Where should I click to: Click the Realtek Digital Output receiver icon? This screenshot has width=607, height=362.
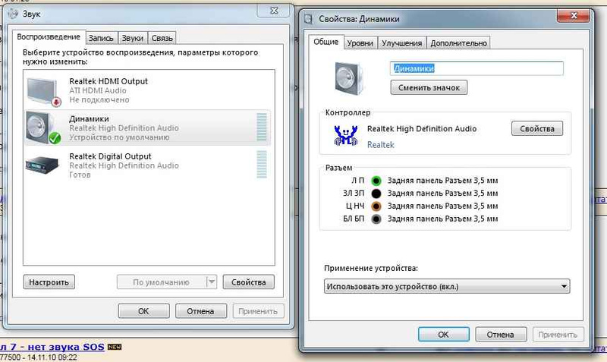tap(42, 165)
